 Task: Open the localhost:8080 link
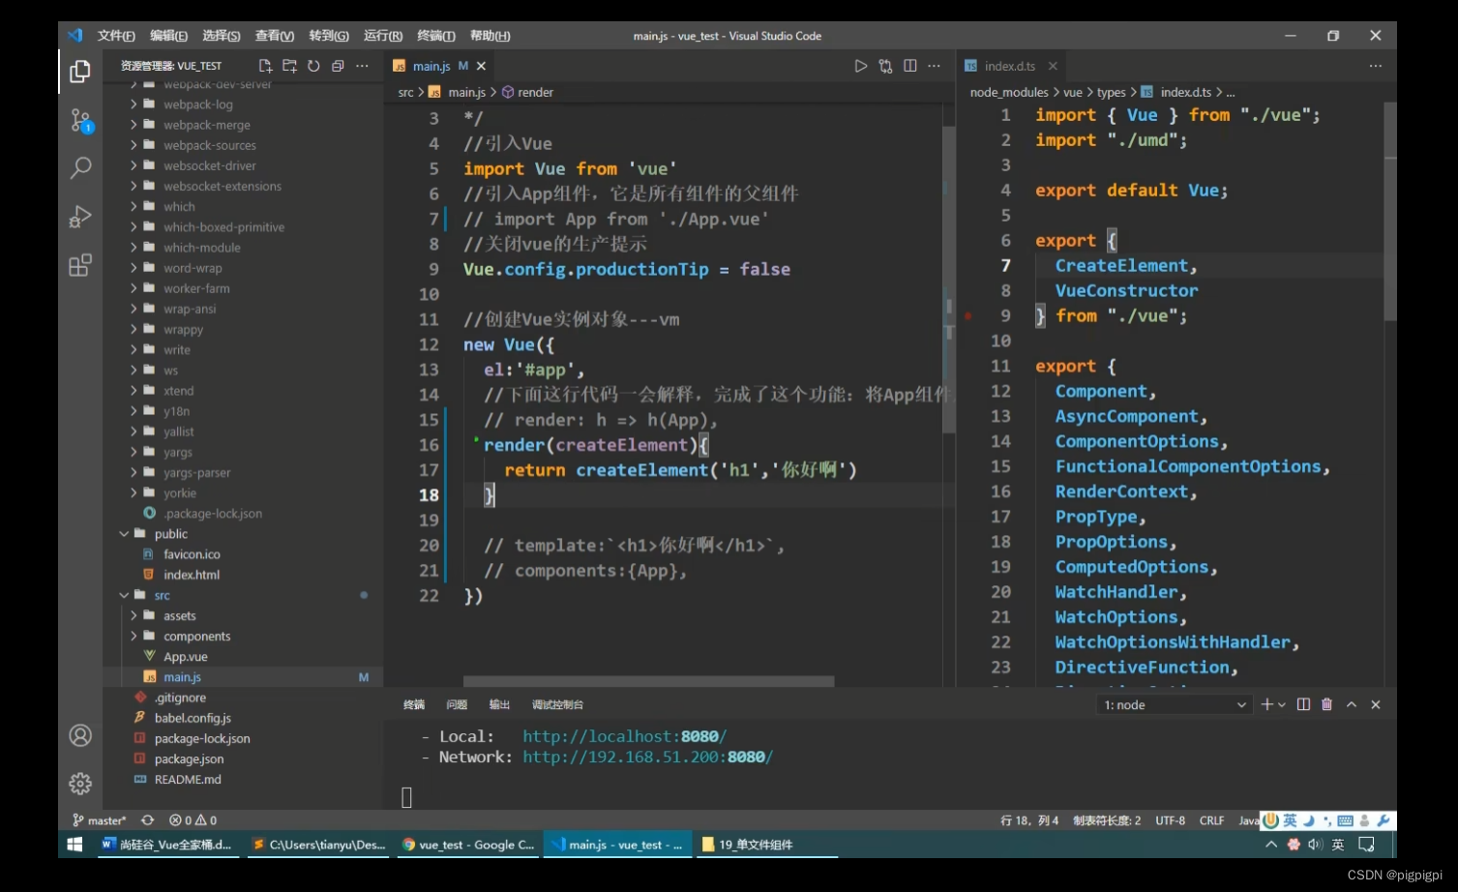[625, 736]
